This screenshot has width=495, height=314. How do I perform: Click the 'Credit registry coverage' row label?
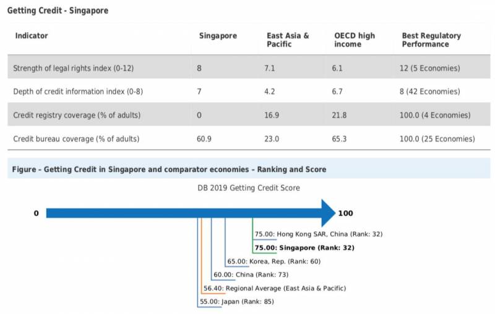click(77, 116)
